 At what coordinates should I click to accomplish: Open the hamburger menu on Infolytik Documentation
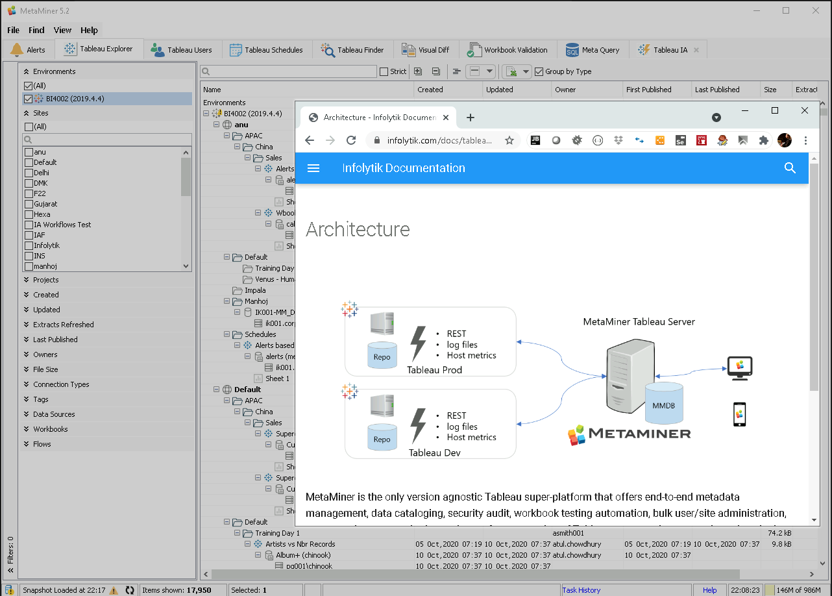313,168
